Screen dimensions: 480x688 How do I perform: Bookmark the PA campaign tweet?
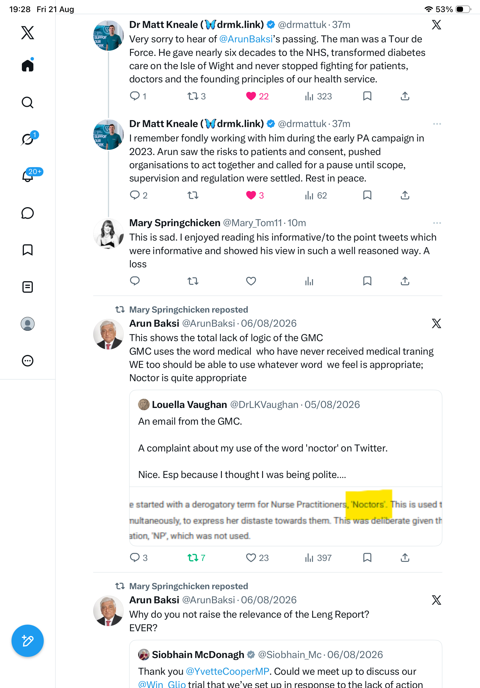[367, 195]
